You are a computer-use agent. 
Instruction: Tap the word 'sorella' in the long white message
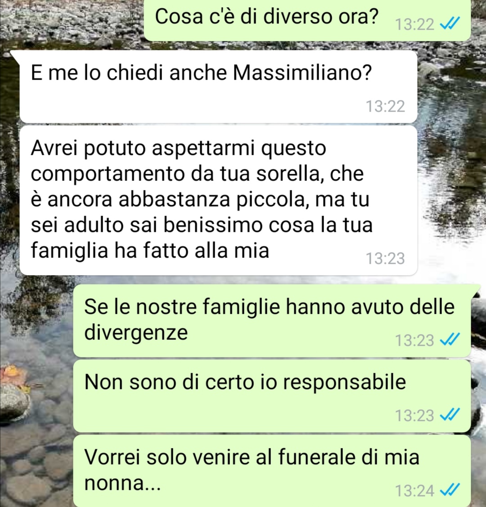coord(288,173)
